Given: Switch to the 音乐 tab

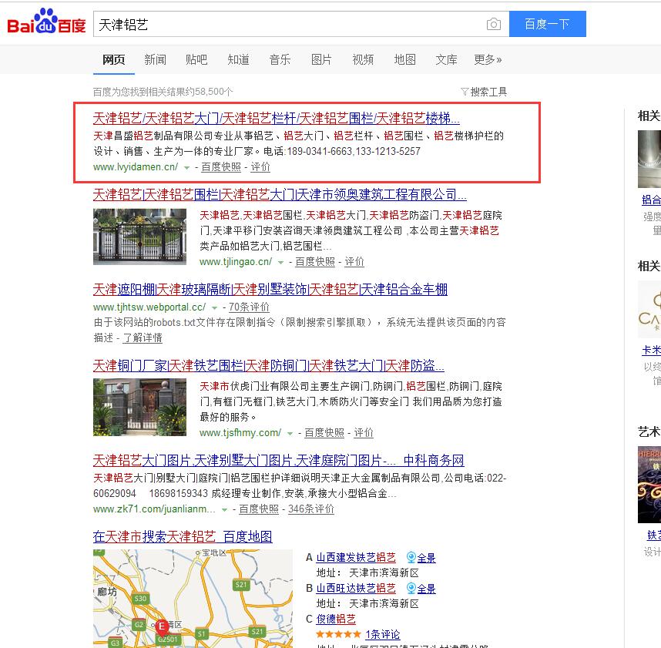Looking at the screenshot, I should click(x=280, y=59).
